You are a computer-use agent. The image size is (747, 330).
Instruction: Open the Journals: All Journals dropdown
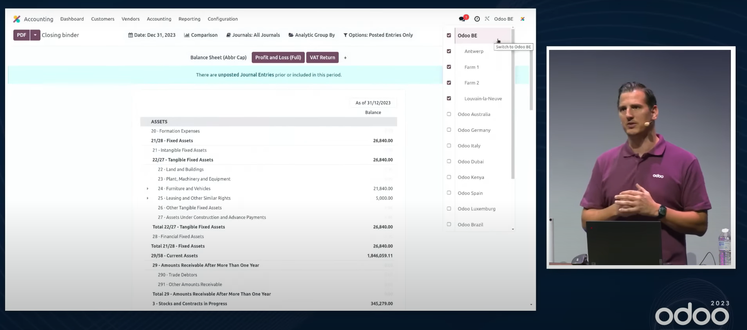coord(253,35)
